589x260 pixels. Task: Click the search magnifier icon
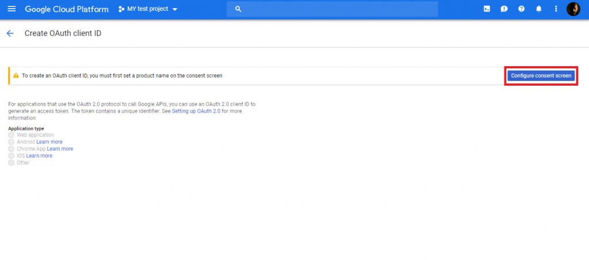[238, 9]
